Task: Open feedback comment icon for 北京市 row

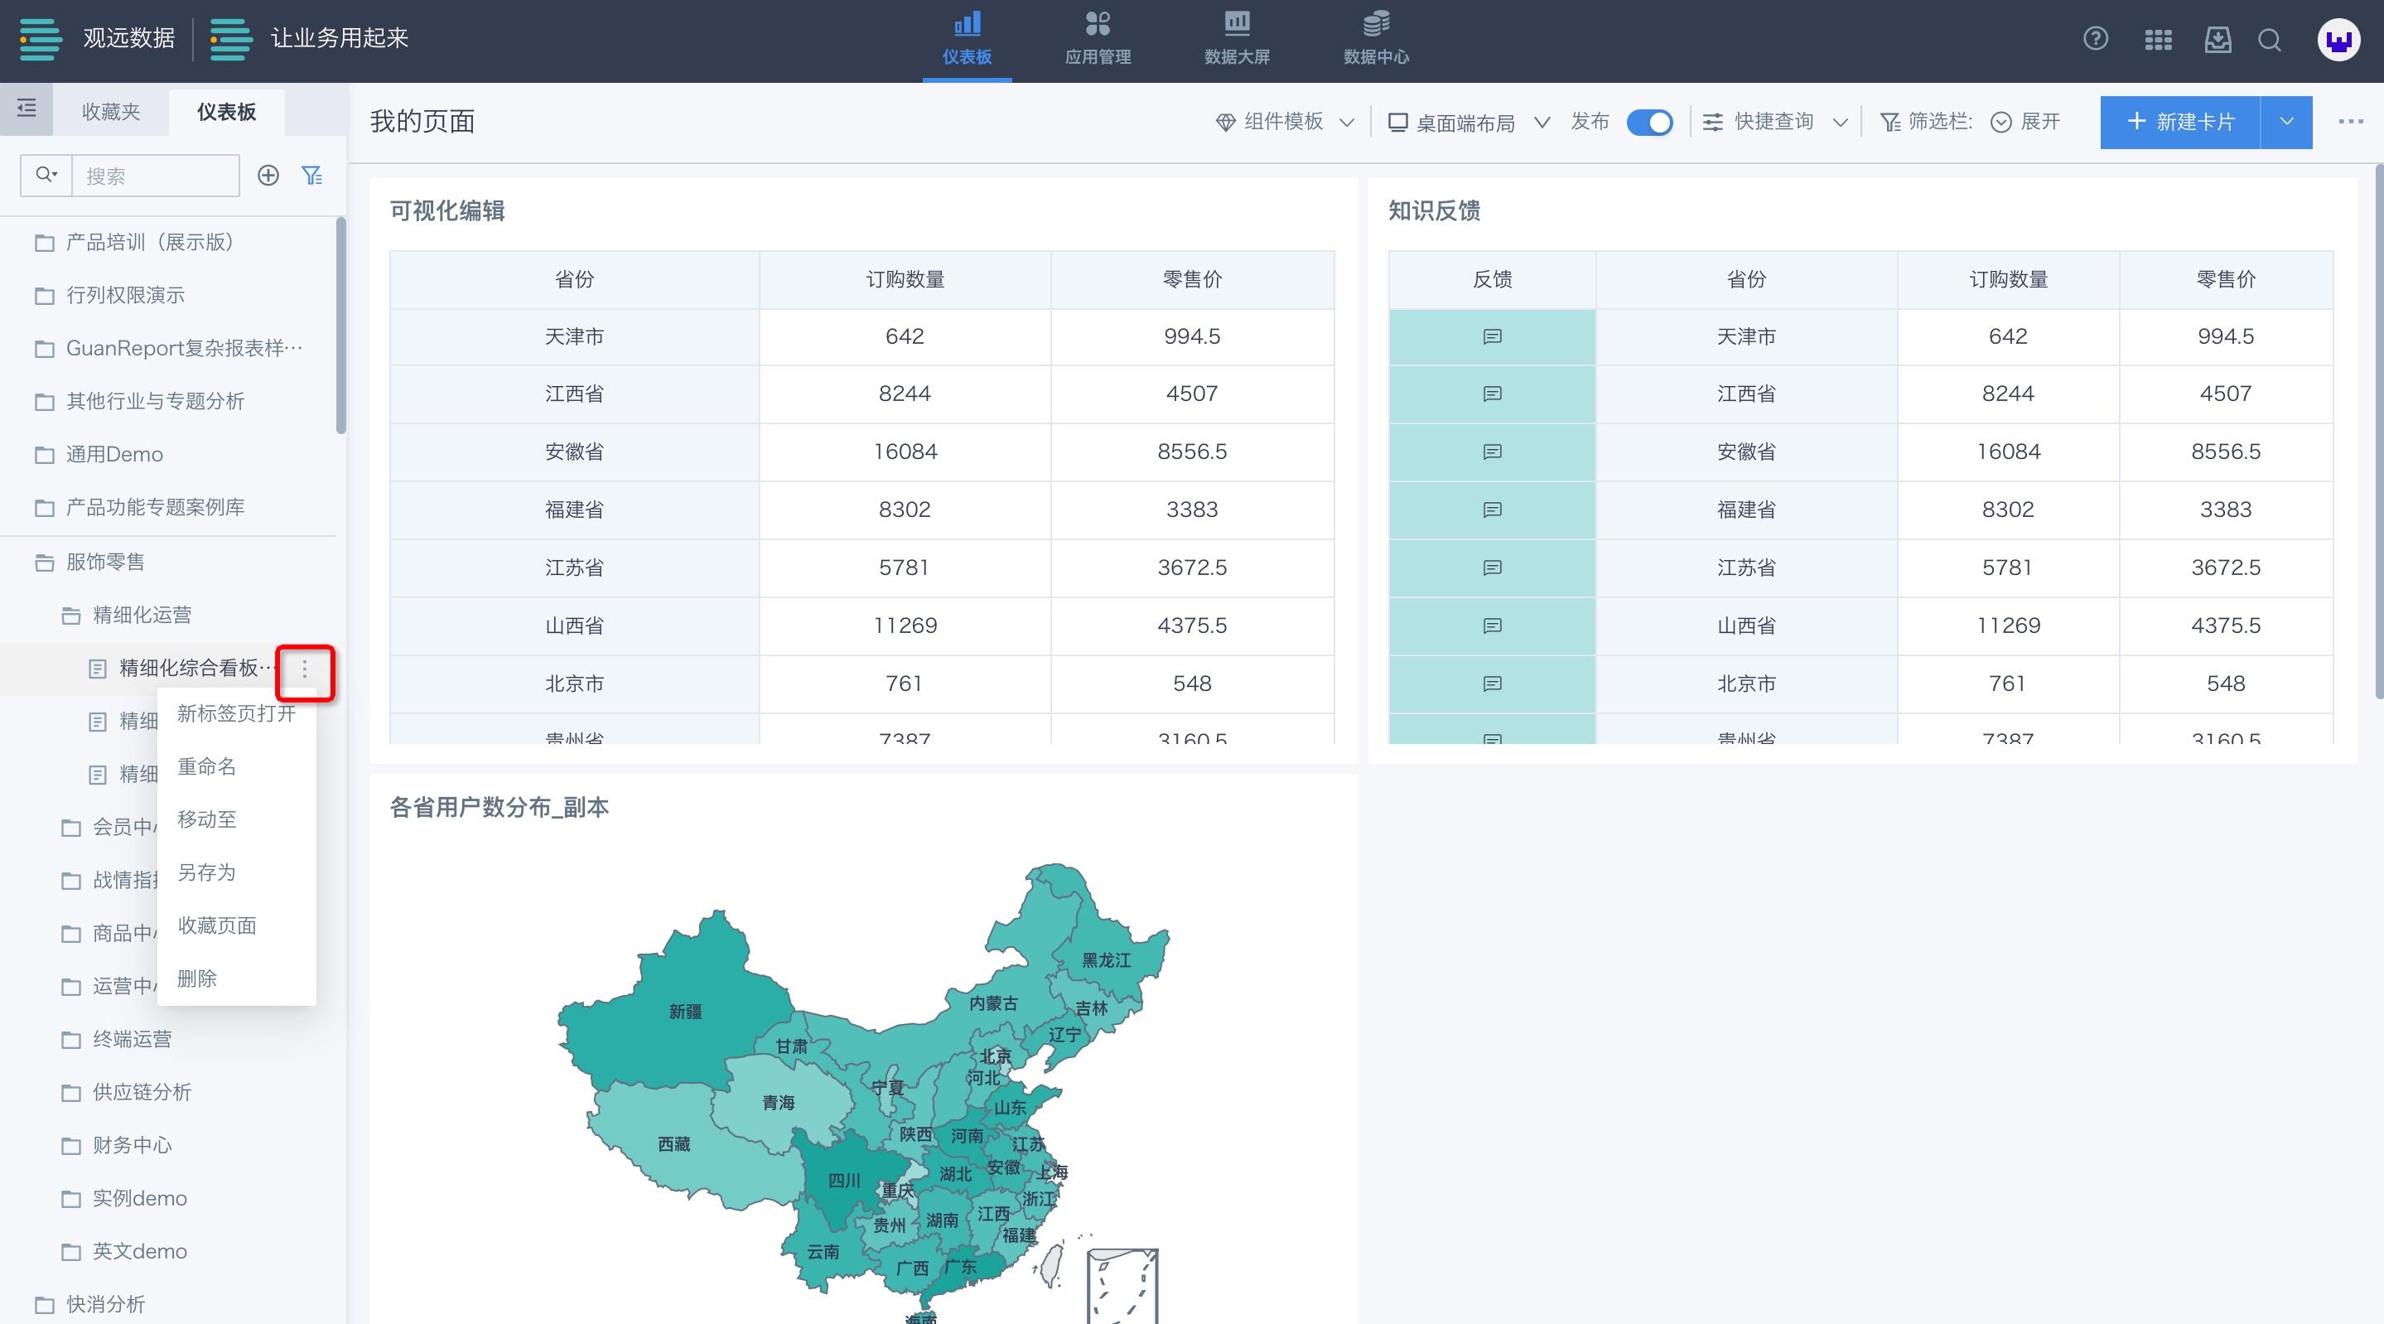Action: point(1492,684)
